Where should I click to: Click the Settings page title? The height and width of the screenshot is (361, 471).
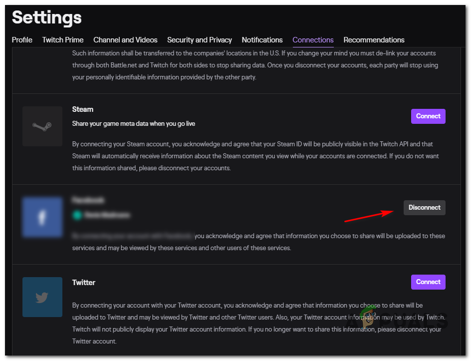[47, 18]
